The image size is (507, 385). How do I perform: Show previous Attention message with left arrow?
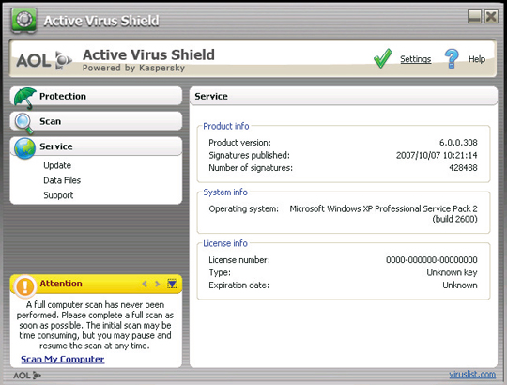click(145, 284)
